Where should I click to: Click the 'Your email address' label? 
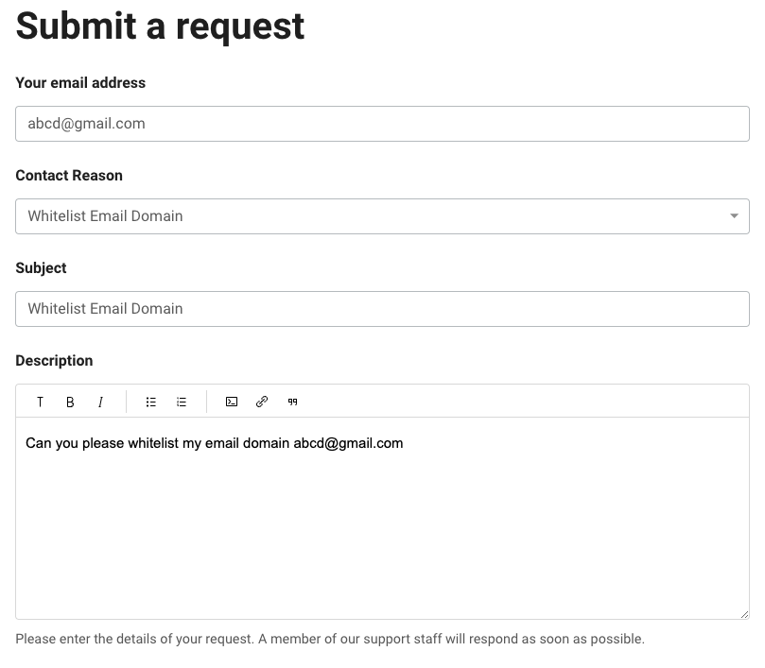click(x=80, y=83)
